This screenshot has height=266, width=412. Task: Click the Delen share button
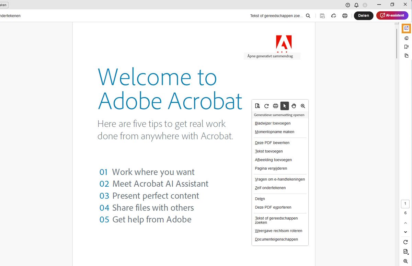[x=364, y=15]
